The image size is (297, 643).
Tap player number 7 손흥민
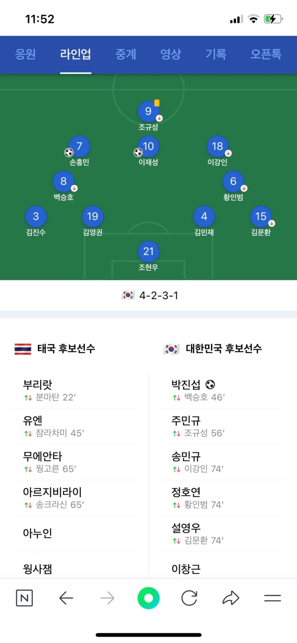point(79,147)
